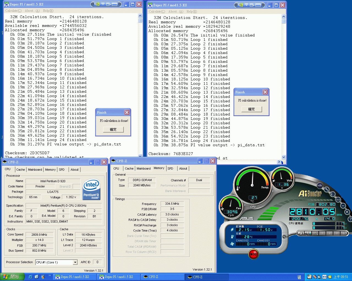Screen dimensions: 352x281
Task: Switch to Mainboard tab in right CPU-Z window
Action: coord(144,168)
